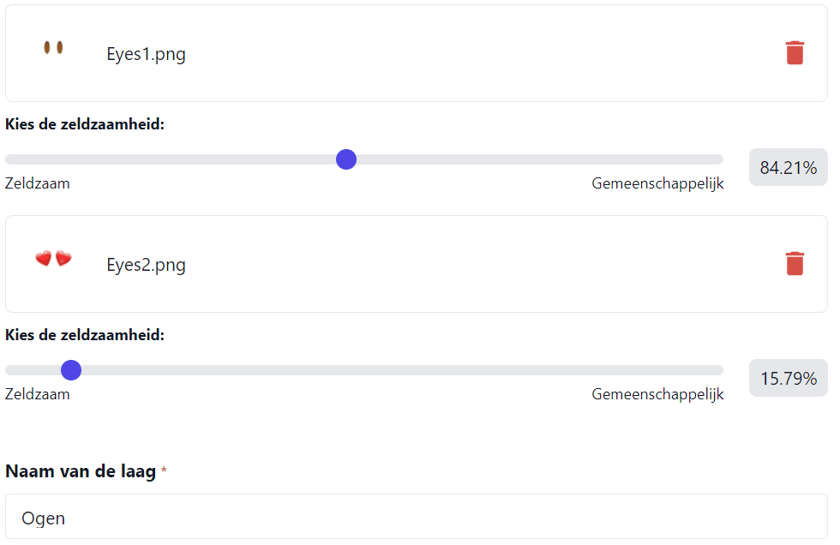The width and height of the screenshot is (840, 545).
Task: Click the 15.79% rarity value box
Action: (788, 378)
